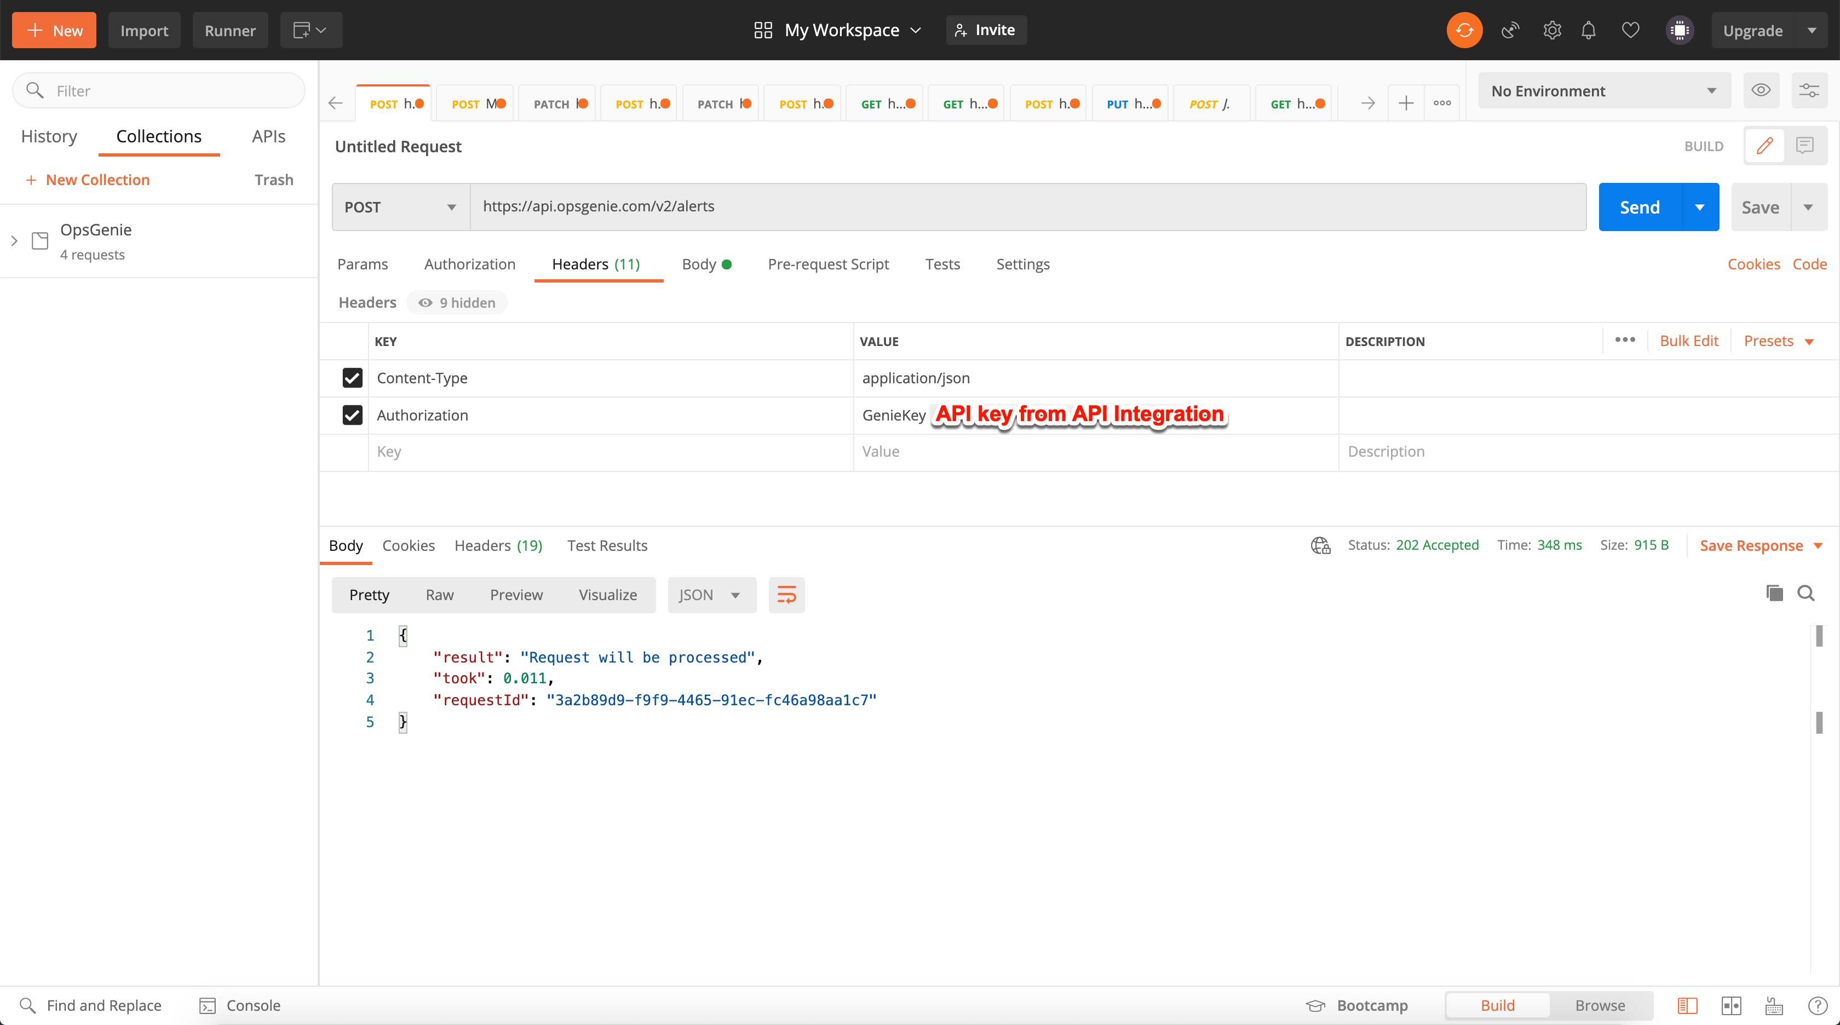This screenshot has width=1840, height=1025.
Task: Show the 9 hidden headers
Action: pos(457,302)
